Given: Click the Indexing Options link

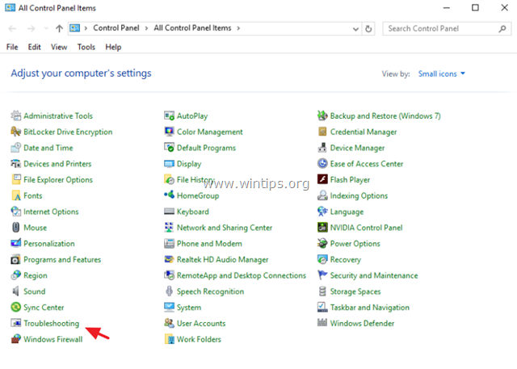Looking at the screenshot, I should coord(359,195).
